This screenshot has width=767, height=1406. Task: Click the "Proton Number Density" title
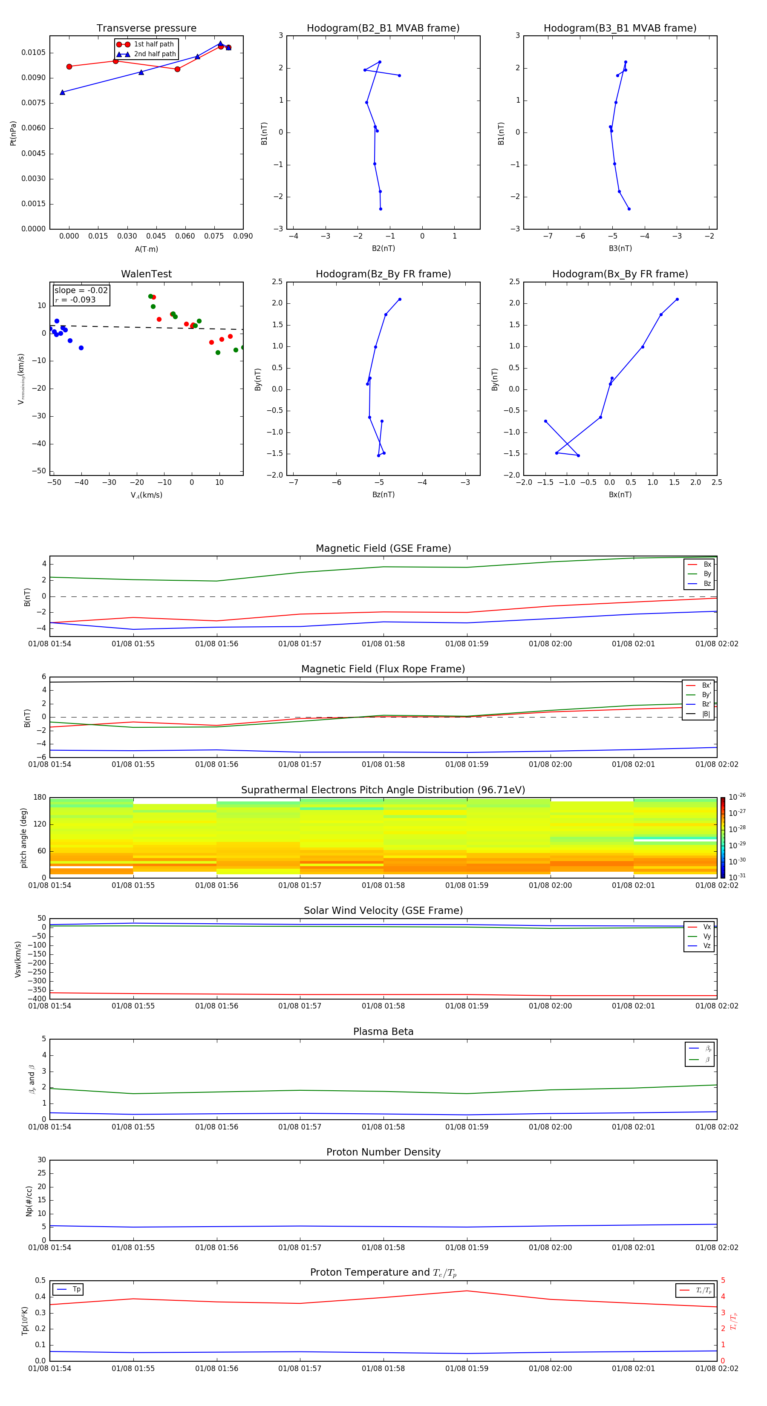383,1152
